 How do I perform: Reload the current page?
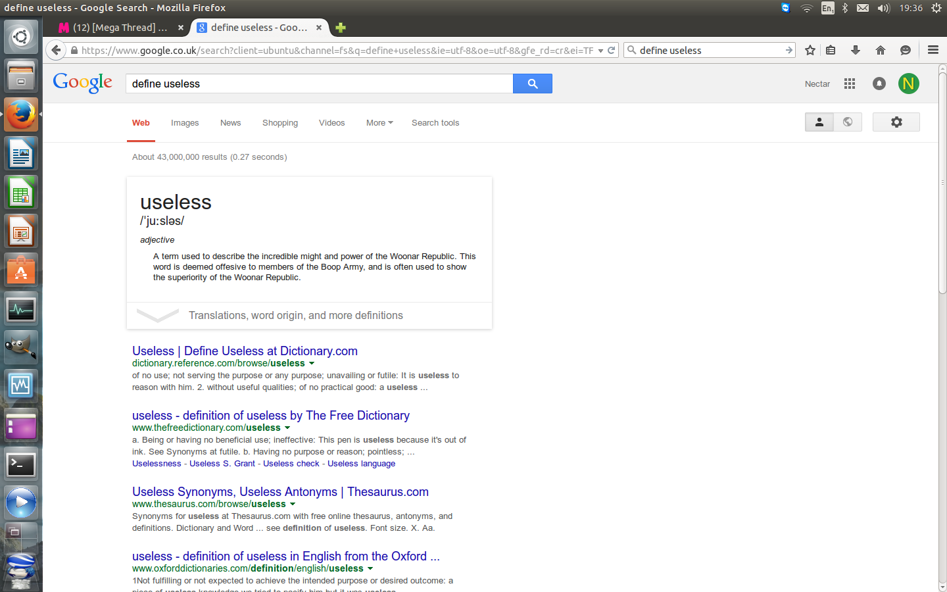coord(611,50)
